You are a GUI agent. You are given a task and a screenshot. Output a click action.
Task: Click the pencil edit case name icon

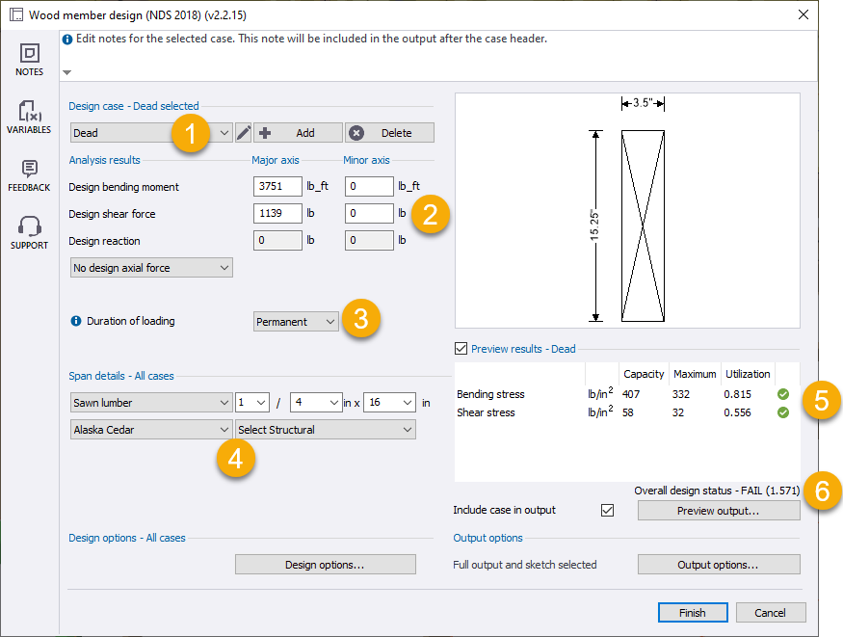pyautogui.click(x=244, y=133)
